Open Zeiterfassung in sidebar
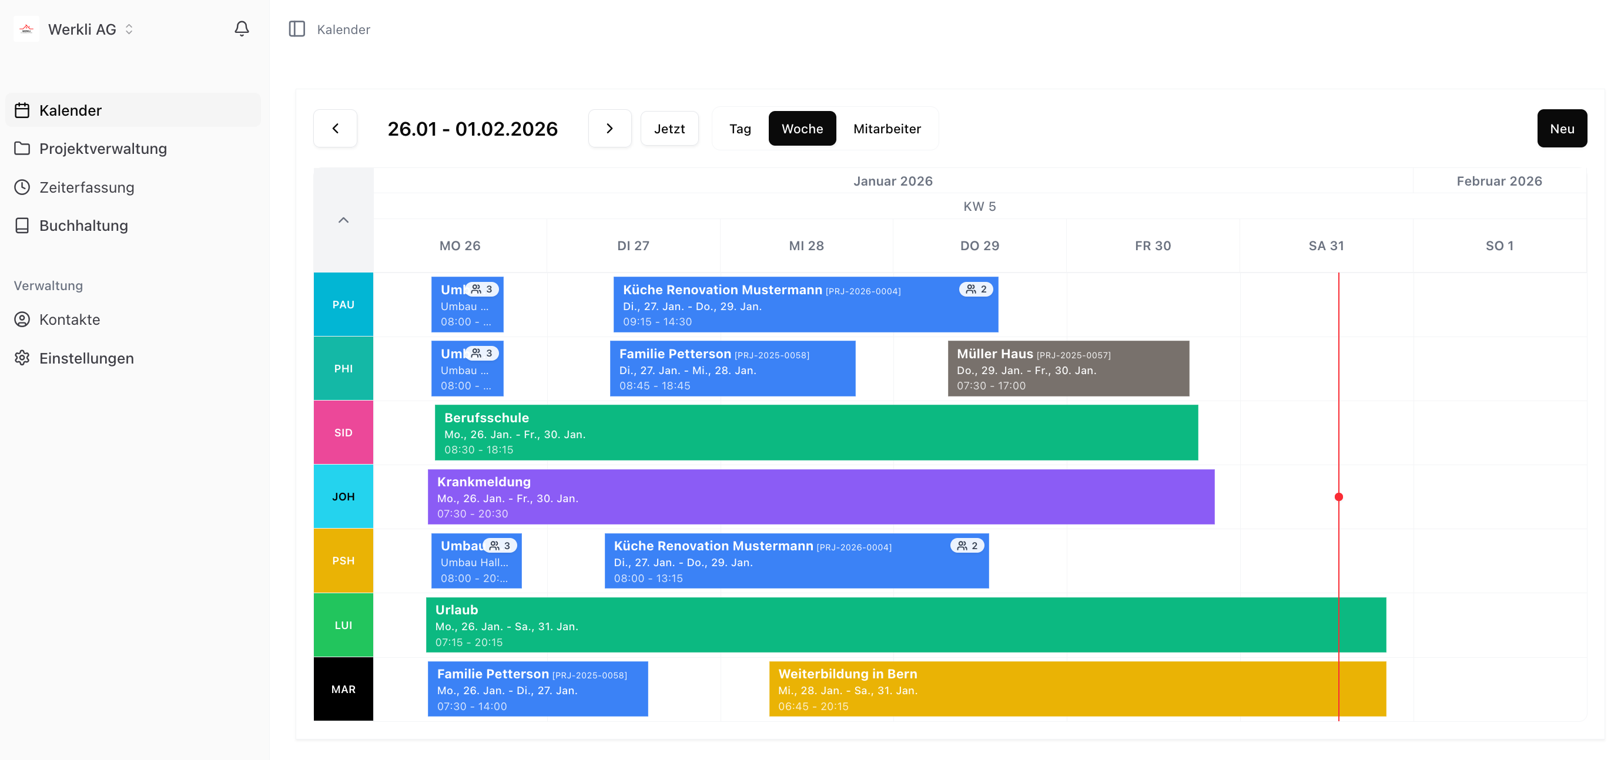This screenshot has height=760, width=1621. [x=133, y=187]
